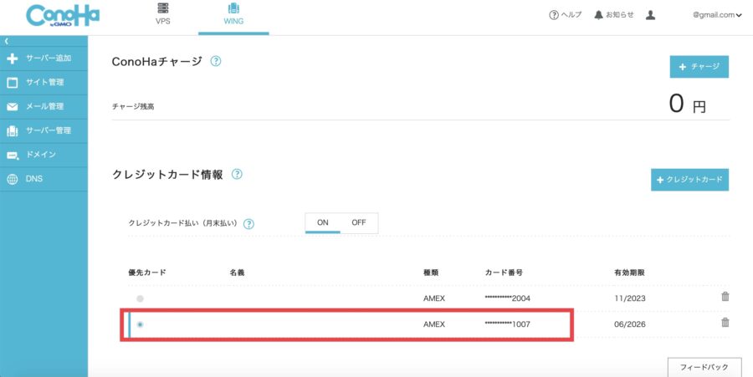Screen dimensions: 753x377
Task: Click the 優先カード column header
Action: point(147,273)
